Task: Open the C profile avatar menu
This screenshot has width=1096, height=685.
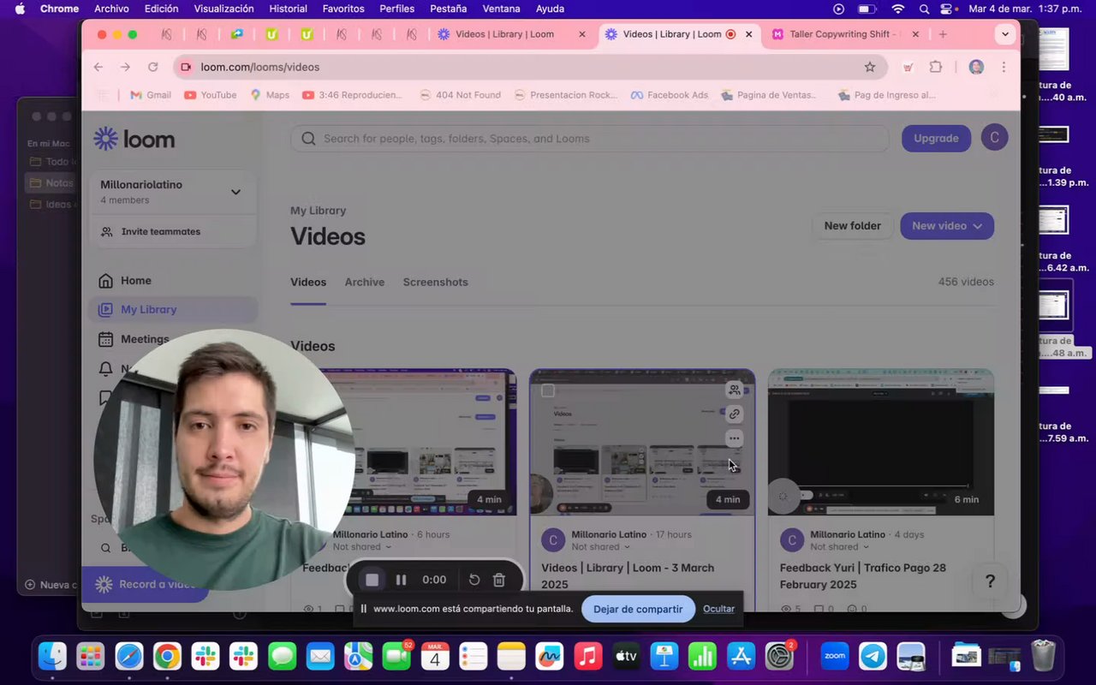Action: [x=994, y=138]
